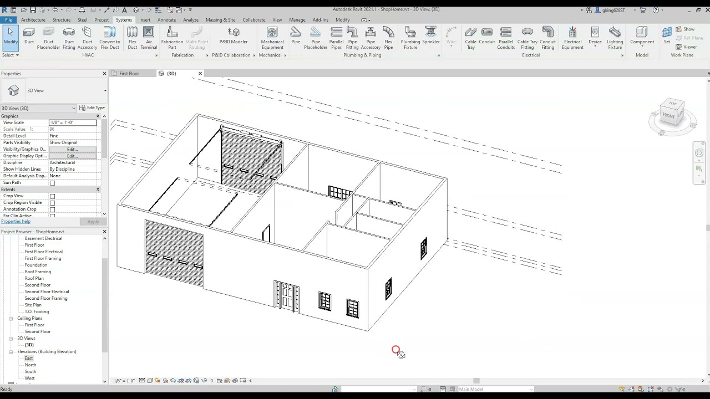Close the {3D} view tab
Viewport: 710px width, 399px height.
click(x=200, y=73)
